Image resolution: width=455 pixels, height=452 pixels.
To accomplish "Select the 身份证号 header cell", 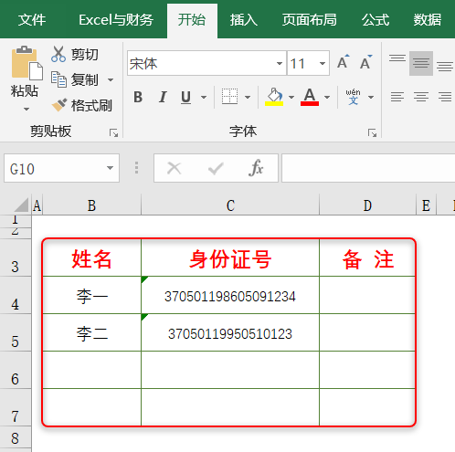I will [x=230, y=258].
